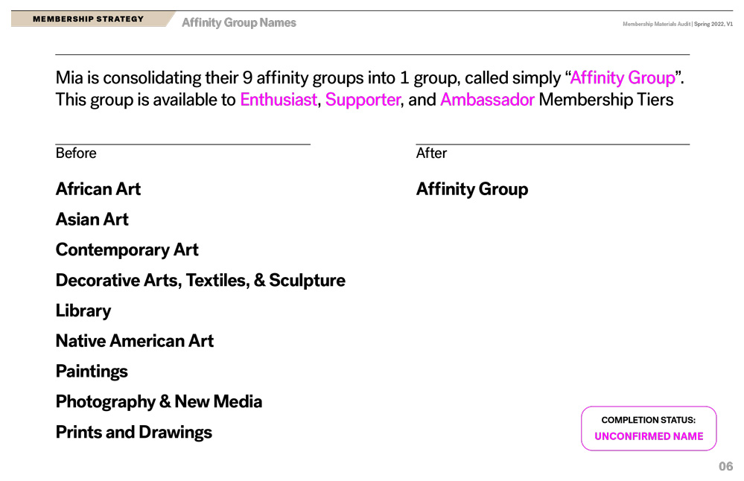Image resolution: width=744 pixels, height=481 pixels.
Task: Click the pink Affinity Group link text
Action: click(x=622, y=77)
